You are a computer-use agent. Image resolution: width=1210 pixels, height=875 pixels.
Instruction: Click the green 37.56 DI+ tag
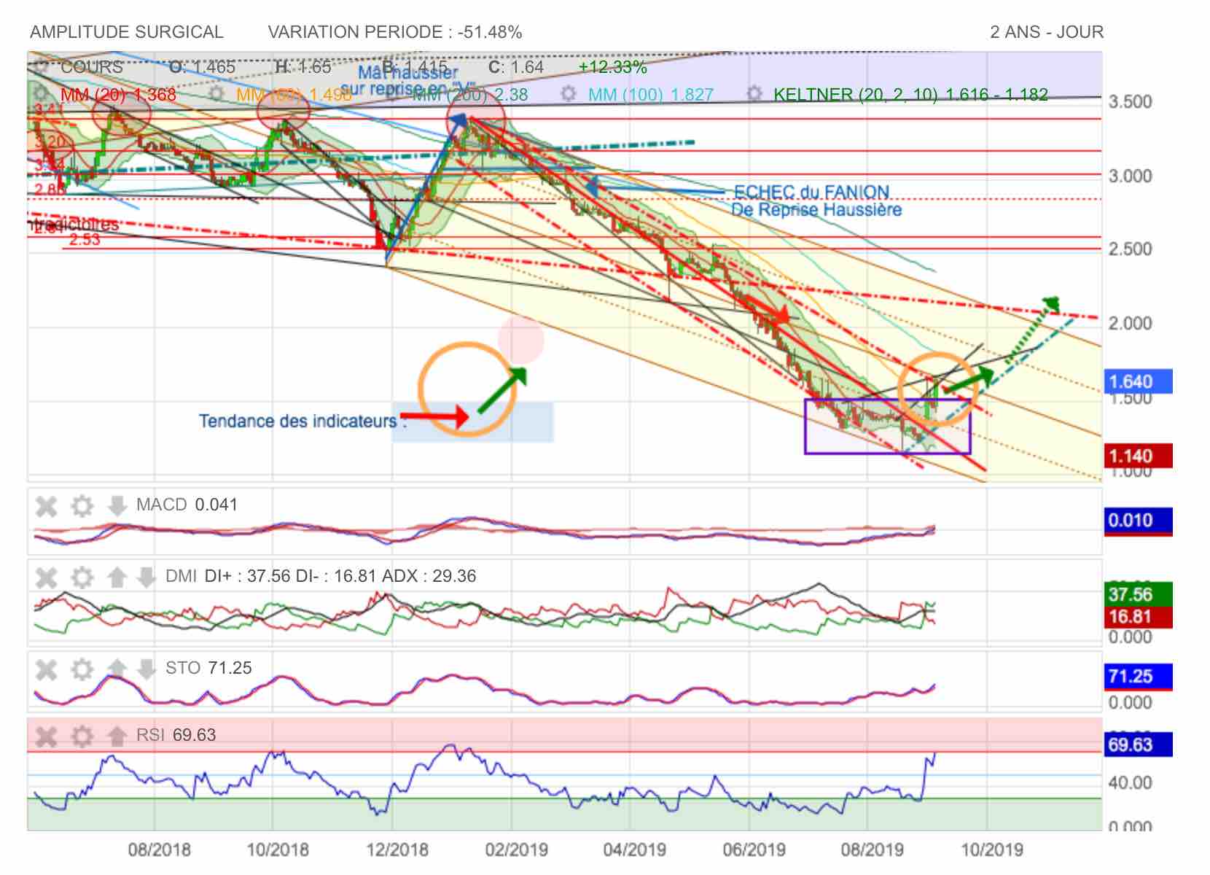[x=1138, y=594]
